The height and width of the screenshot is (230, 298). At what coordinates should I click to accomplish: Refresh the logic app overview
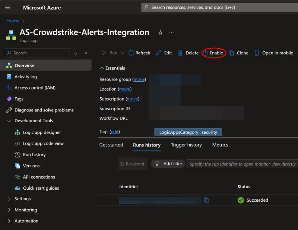(139, 53)
